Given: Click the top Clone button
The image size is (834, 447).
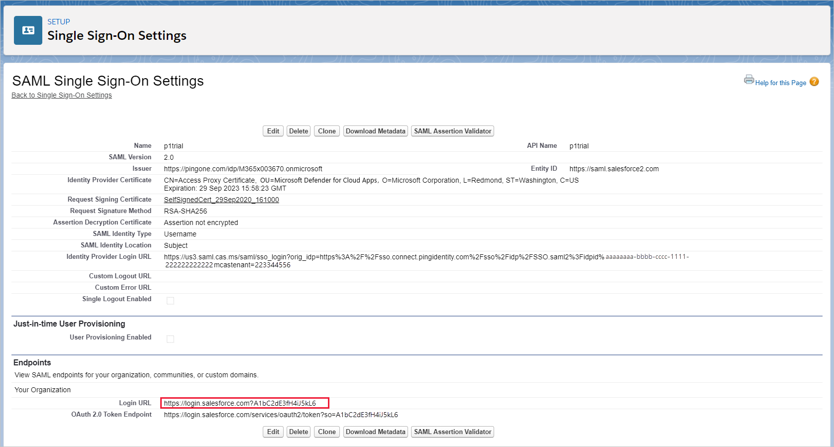Looking at the screenshot, I should pos(326,131).
